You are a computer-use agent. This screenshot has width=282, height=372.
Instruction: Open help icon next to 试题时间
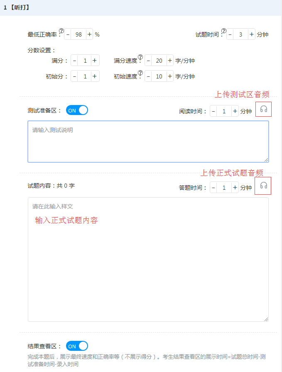click(223, 31)
